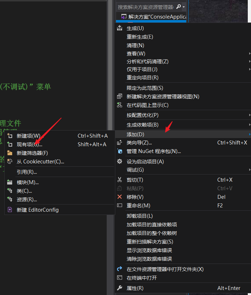
Task: Select 重新生成(E) Rebuild
Action: coord(140,37)
